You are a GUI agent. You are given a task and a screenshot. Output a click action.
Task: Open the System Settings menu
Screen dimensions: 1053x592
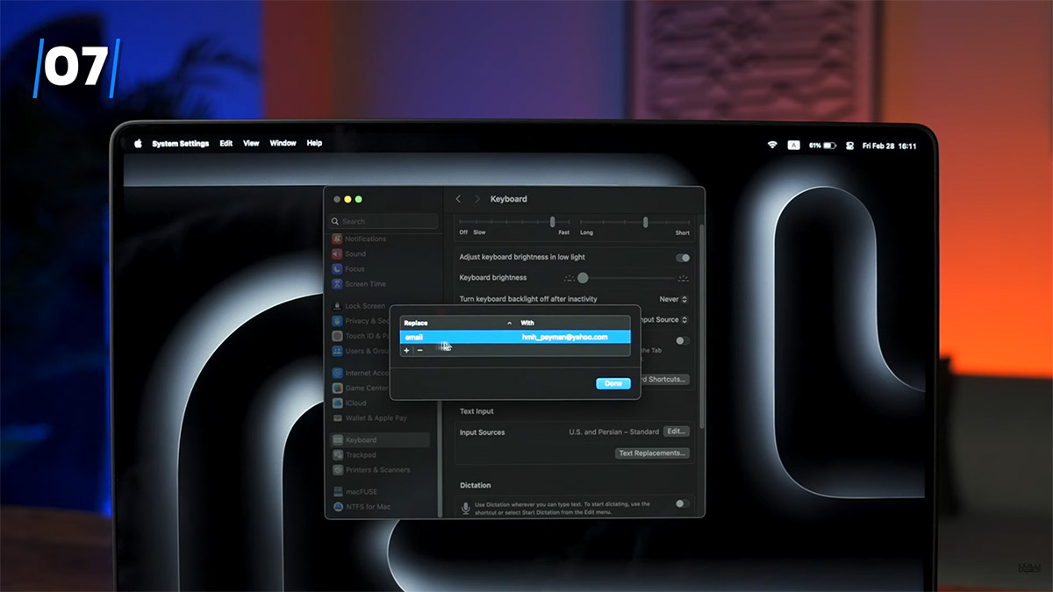181,143
